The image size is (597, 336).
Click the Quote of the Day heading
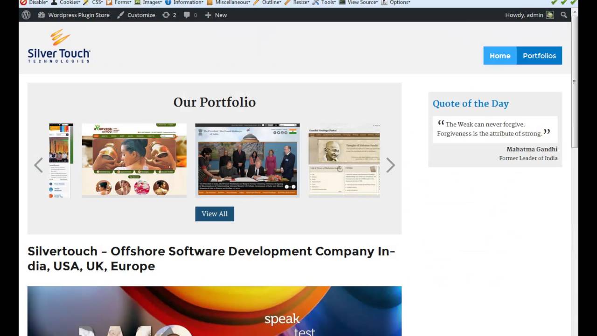[x=471, y=104]
